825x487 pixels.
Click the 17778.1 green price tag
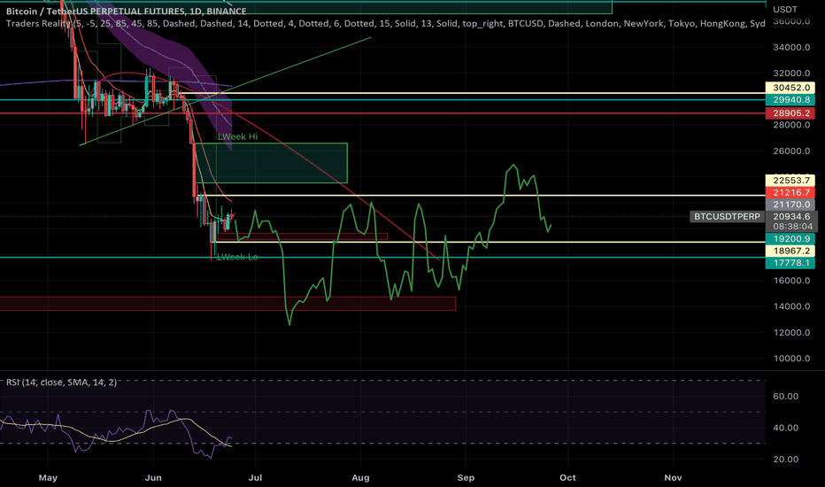(x=790, y=263)
